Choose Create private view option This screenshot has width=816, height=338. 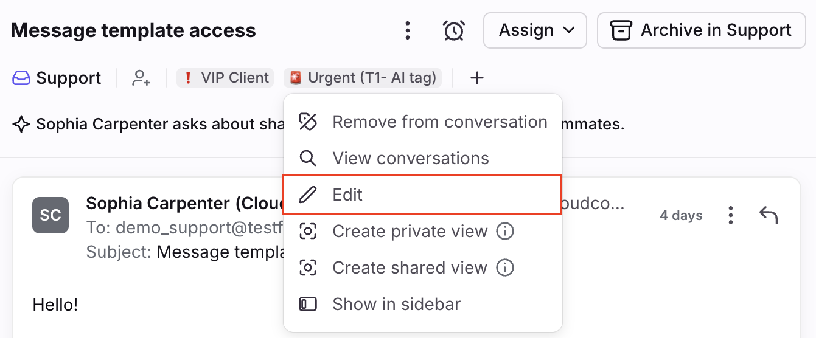click(x=409, y=231)
